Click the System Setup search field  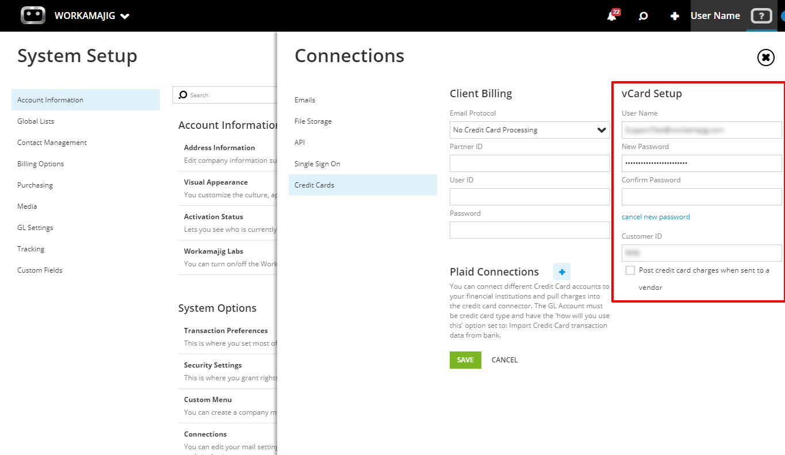pos(225,95)
